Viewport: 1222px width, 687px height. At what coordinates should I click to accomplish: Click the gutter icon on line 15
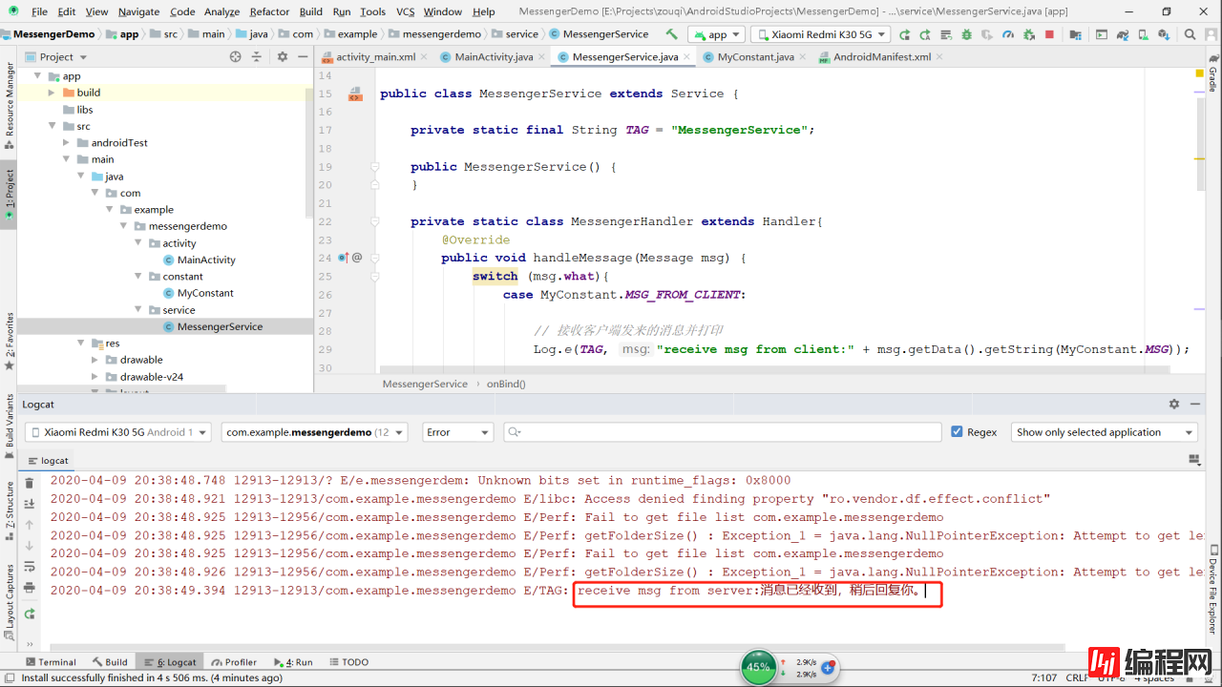[x=355, y=94]
